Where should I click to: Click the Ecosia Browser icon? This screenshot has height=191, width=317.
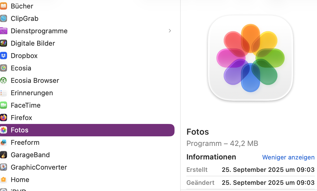3,80
